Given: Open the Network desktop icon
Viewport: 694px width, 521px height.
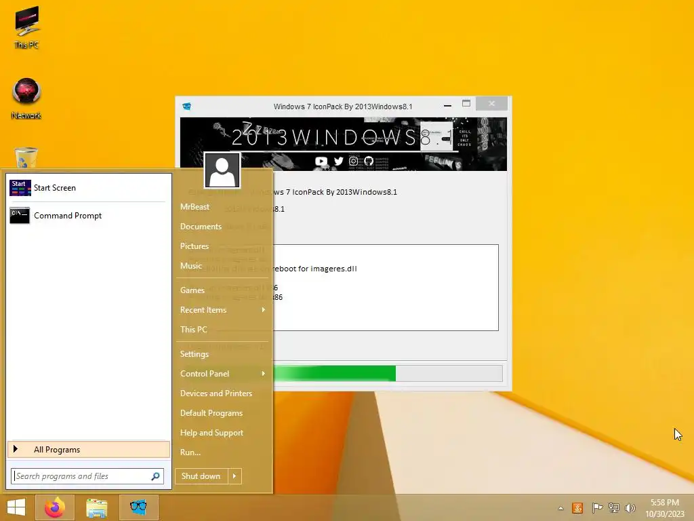Looking at the screenshot, I should click(26, 98).
